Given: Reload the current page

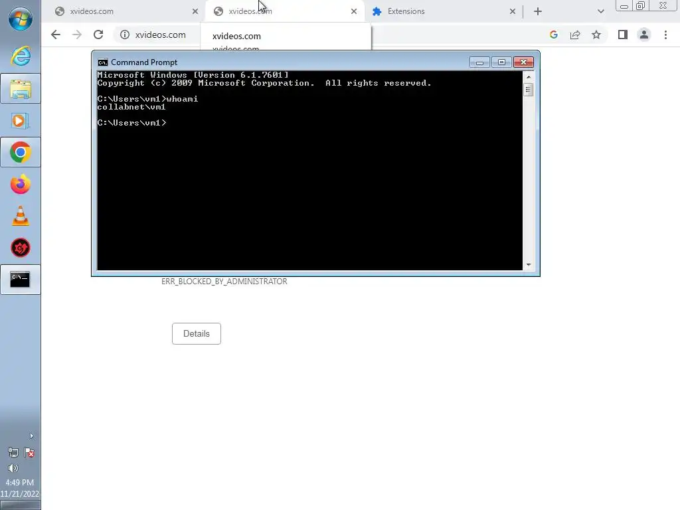Looking at the screenshot, I should pos(98,35).
